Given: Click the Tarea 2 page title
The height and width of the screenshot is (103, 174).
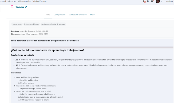Looking at the screenshot, I should 21,7.
